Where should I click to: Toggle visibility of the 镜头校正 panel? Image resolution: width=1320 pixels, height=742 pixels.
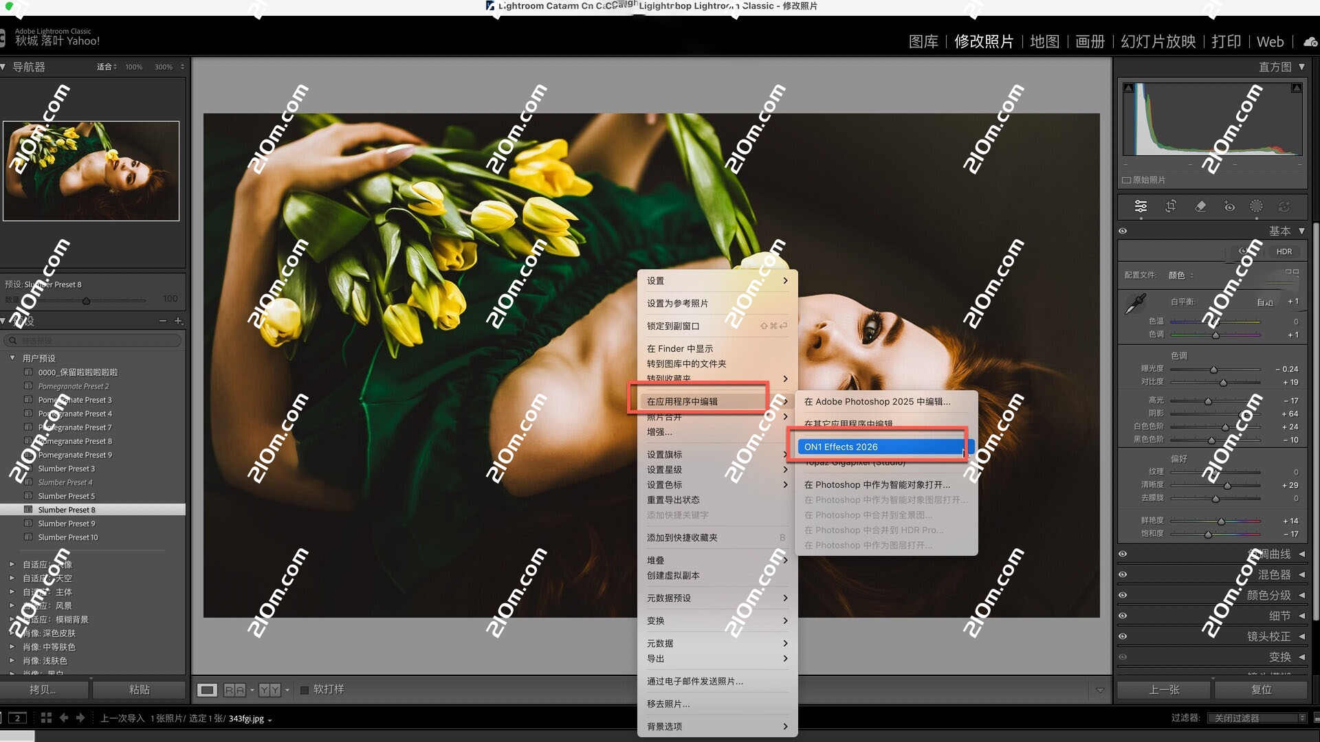pyautogui.click(x=1123, y=636)
